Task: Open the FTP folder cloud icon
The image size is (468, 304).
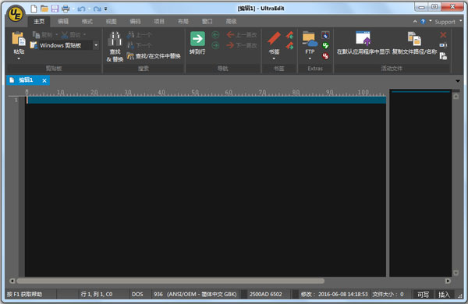Action: pyautogui.click(x=310, y=39)
